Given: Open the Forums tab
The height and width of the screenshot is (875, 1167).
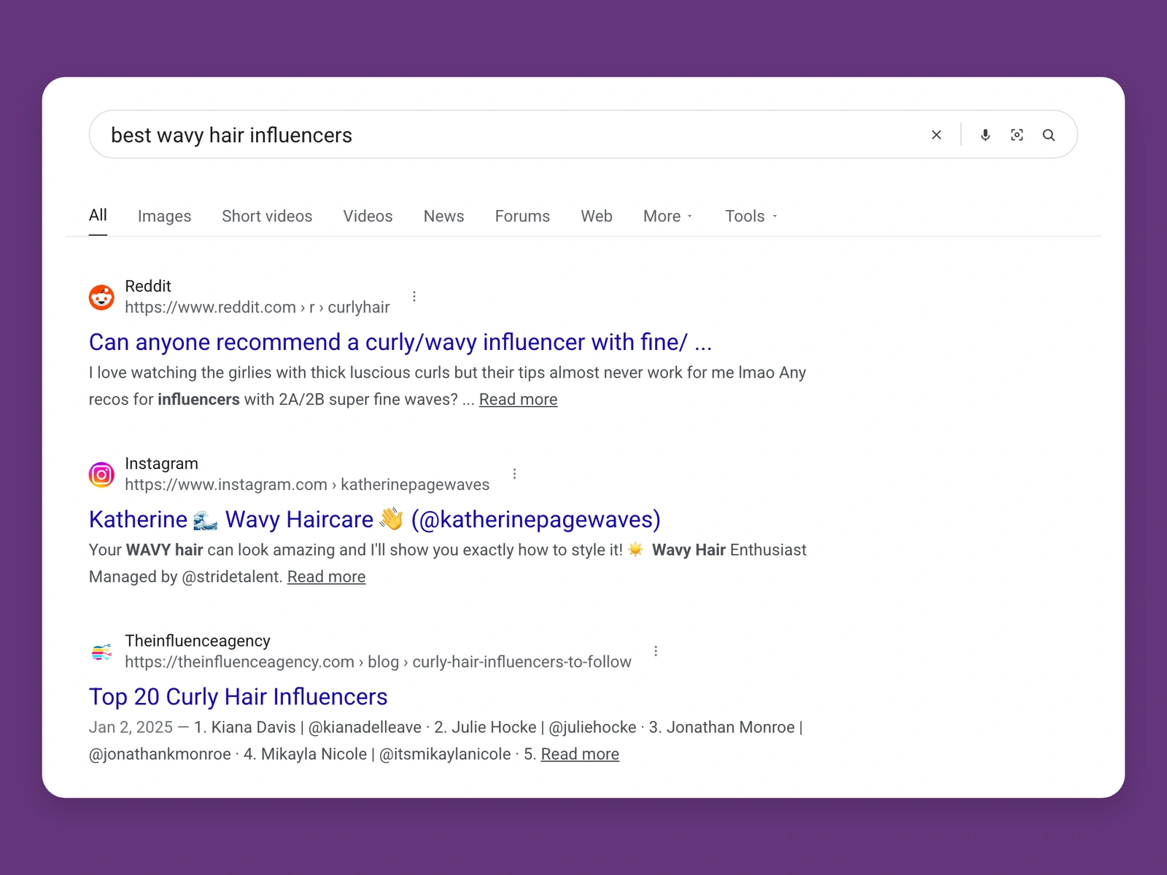Looking at the screenshot, I should click(x=522, y=216).
